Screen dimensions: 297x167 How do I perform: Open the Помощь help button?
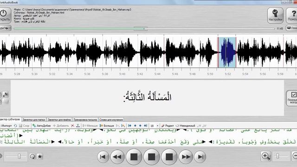pos(292,15)
